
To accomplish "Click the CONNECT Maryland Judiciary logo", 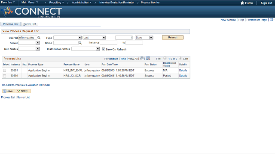I will (31, 12).
